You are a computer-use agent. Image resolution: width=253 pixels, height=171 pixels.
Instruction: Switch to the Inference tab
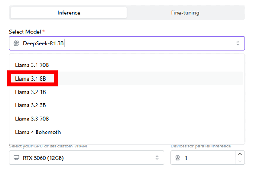69,13
